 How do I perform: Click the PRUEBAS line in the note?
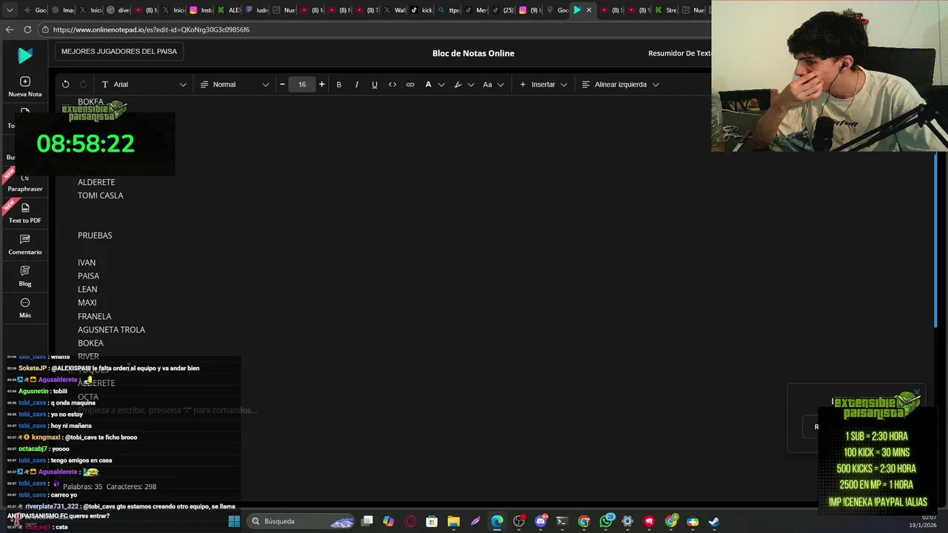point(95,235)
